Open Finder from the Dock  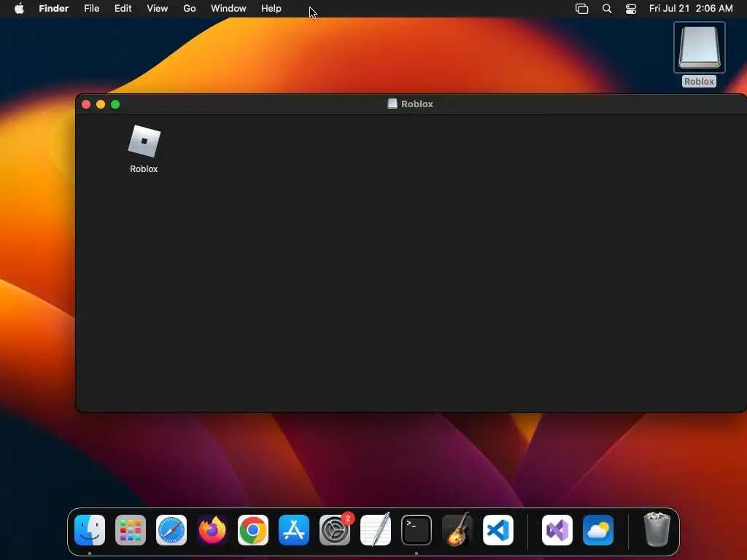coord(90,530)
